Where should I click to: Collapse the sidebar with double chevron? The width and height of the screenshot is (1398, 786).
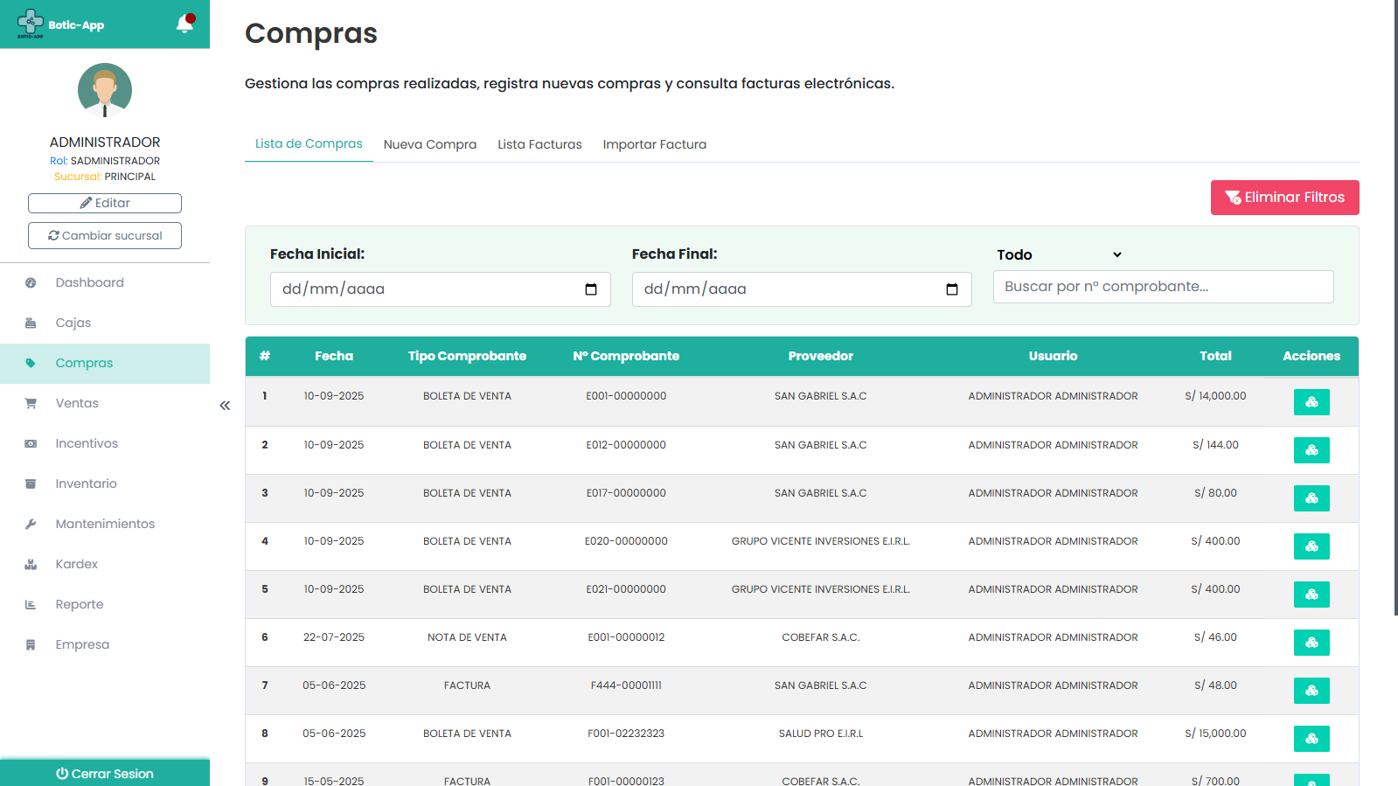coord(225,405)
